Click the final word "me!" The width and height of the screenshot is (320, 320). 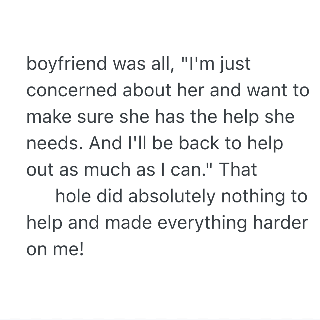coord(68,249)
